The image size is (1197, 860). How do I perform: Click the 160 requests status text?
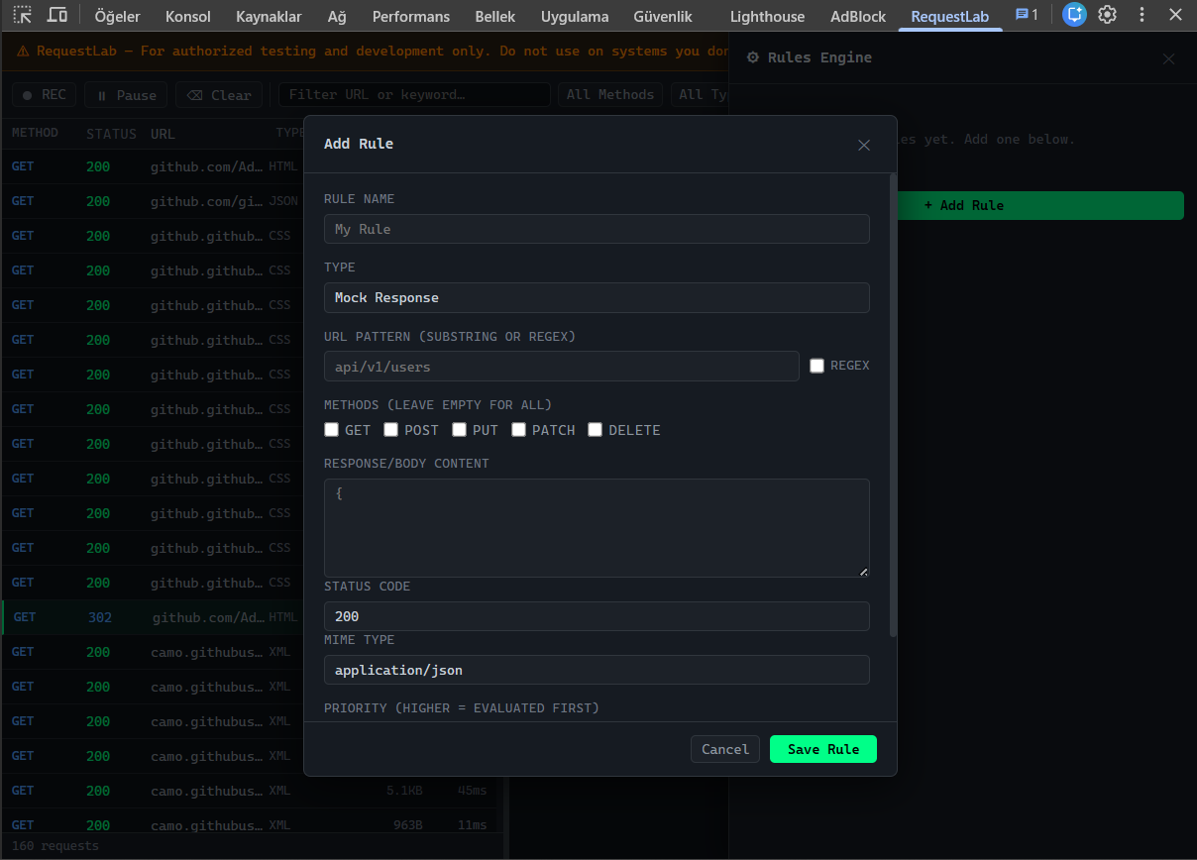[55, 846]
